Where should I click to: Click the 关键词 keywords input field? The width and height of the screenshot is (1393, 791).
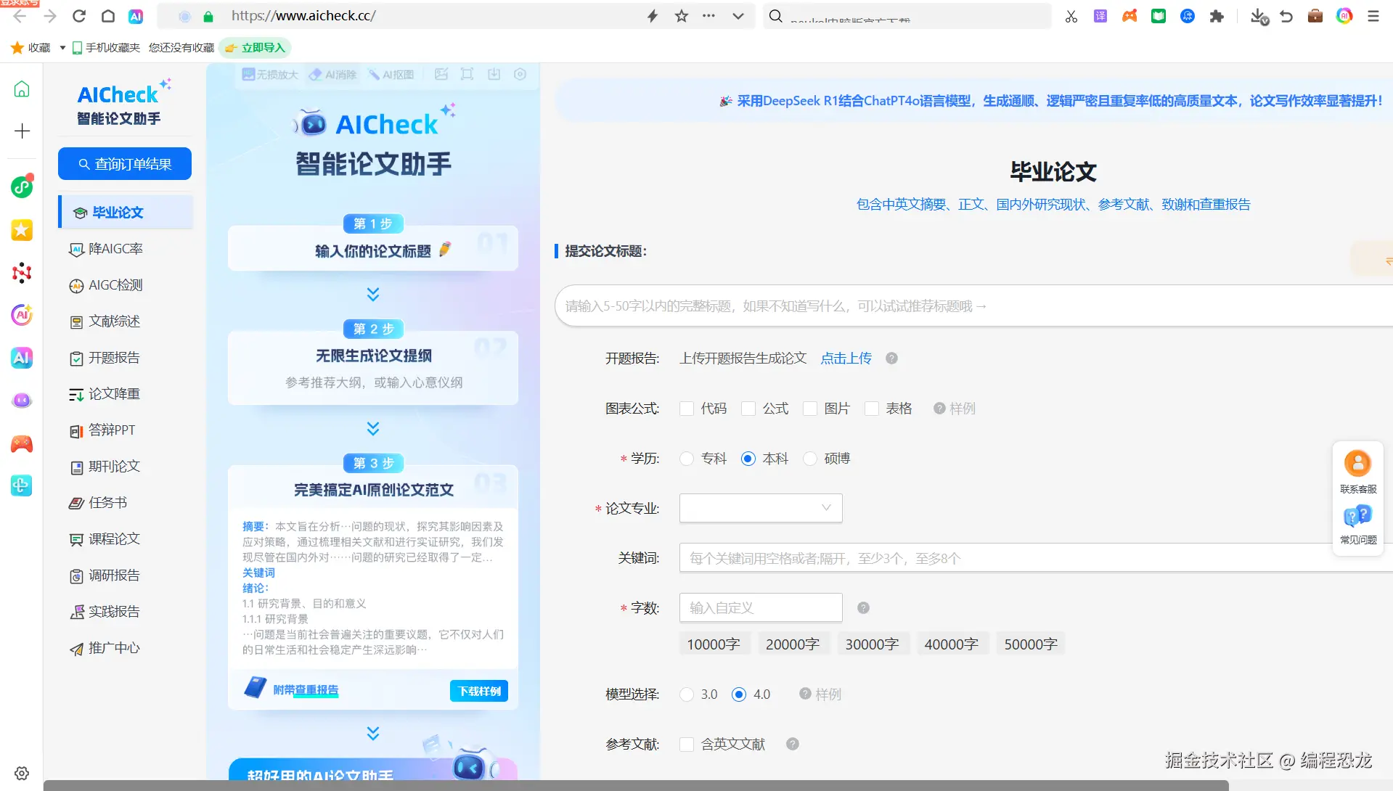click(1036, 558)
